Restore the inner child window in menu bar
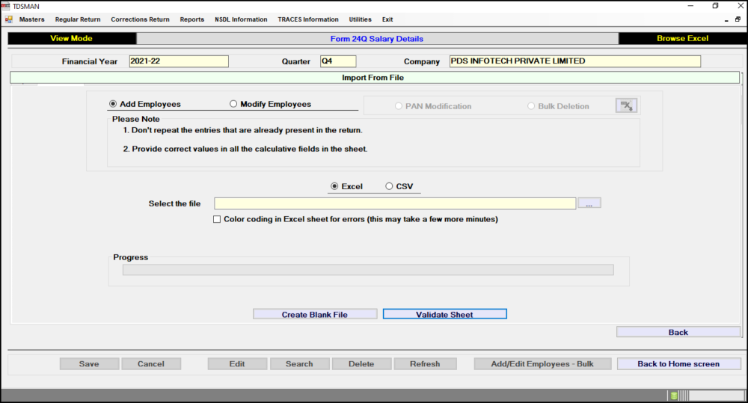 [738, 19]
